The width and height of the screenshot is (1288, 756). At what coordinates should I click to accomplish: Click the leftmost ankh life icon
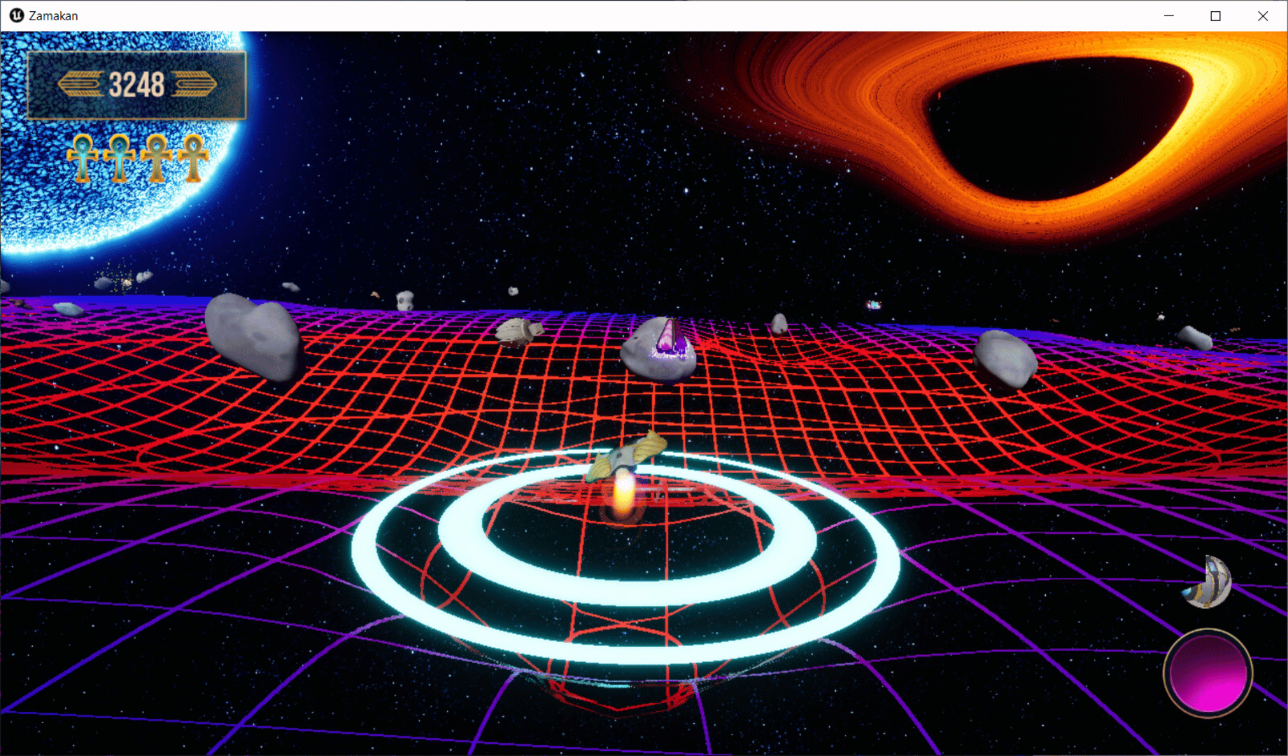coord(83,158)
